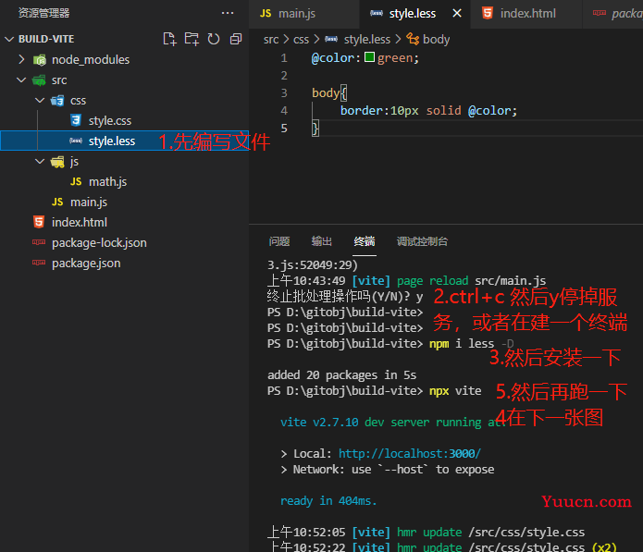Refresh the explorer with the circular arrow icon

214,39
